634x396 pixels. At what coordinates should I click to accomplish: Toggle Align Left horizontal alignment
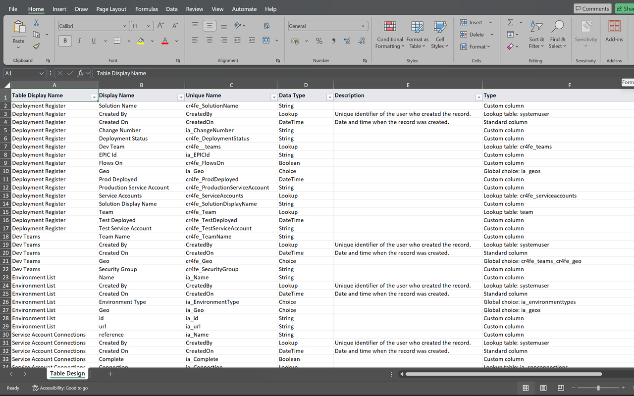click(195, 41)
